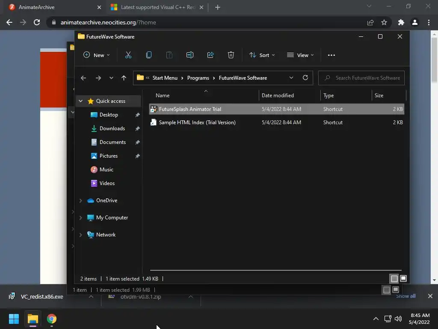
Task: Switch to large icons view in front Explorer status bar
Action: pyautogui.click(x=403, y=278)
